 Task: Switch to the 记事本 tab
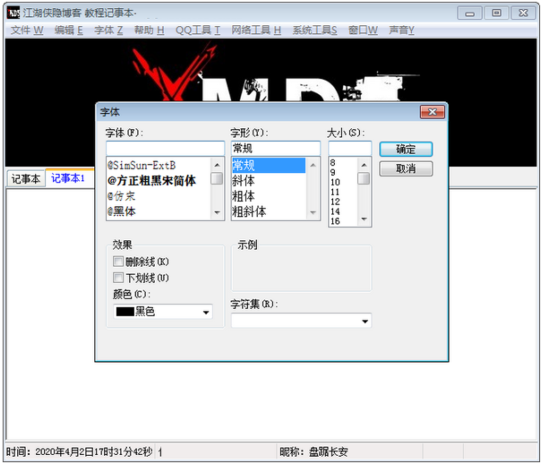click(x=26, y=178)
